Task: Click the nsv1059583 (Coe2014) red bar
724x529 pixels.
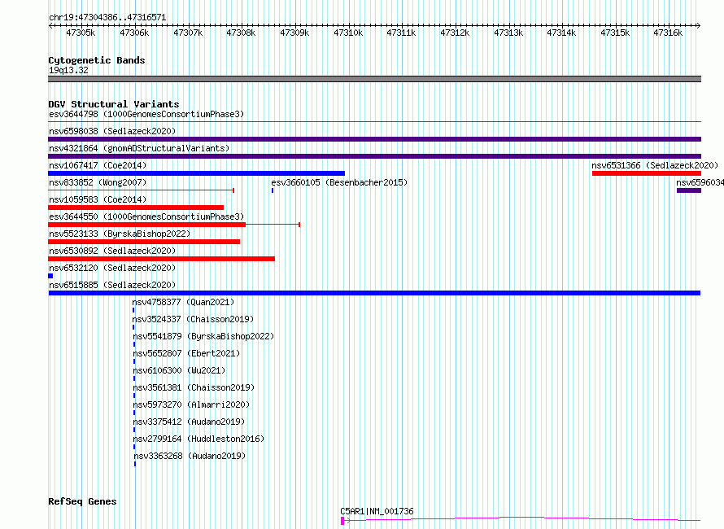Action: [x=136, y=208]
